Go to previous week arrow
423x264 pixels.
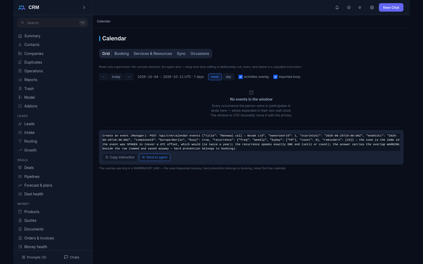point(104,77)
